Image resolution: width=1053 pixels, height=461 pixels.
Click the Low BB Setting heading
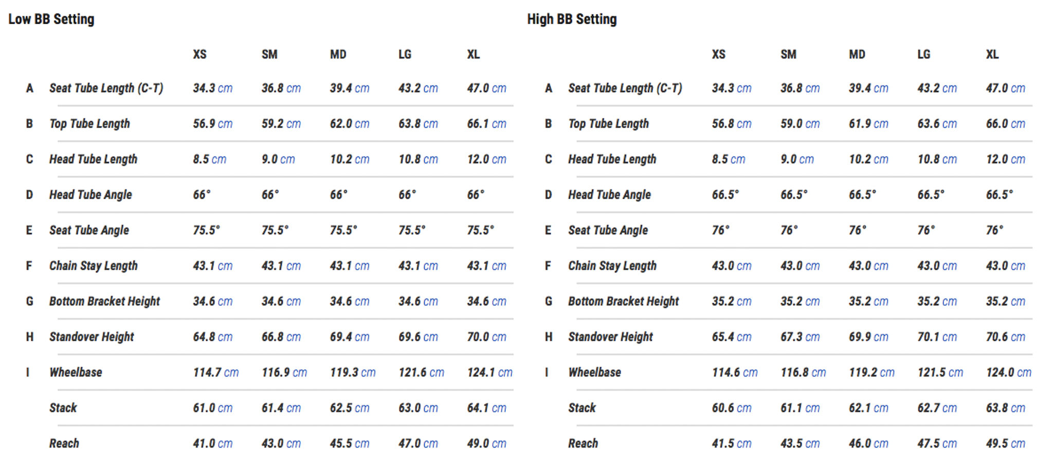coord(51,19)
